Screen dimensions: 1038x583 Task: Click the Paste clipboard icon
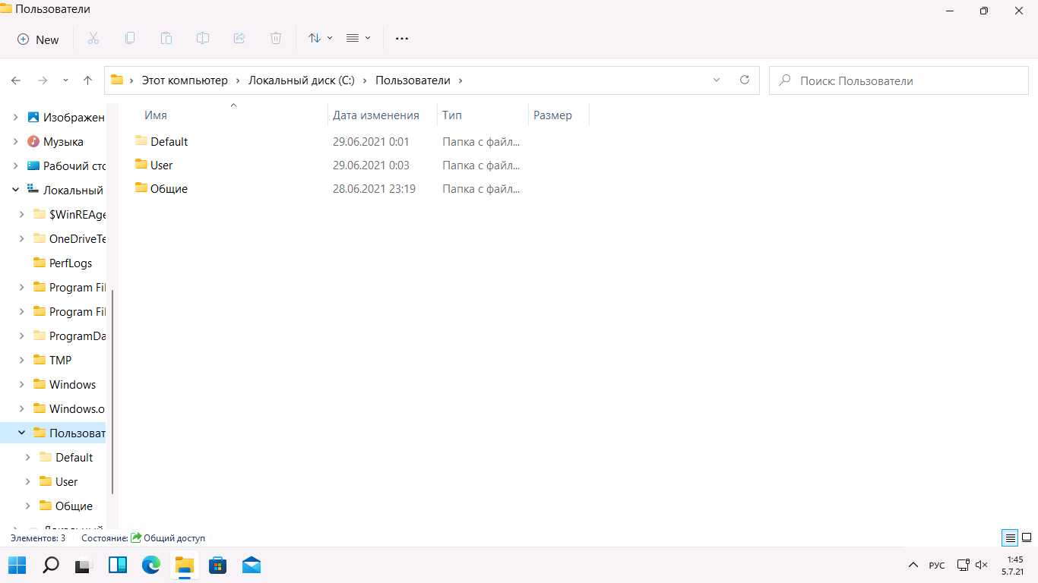[166, 38]
